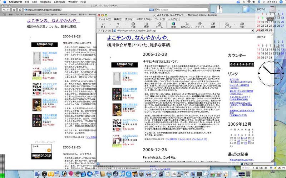Open the Configure menu in CrossOver
Viewport: 286px width, 178px height.
(59, 2)
